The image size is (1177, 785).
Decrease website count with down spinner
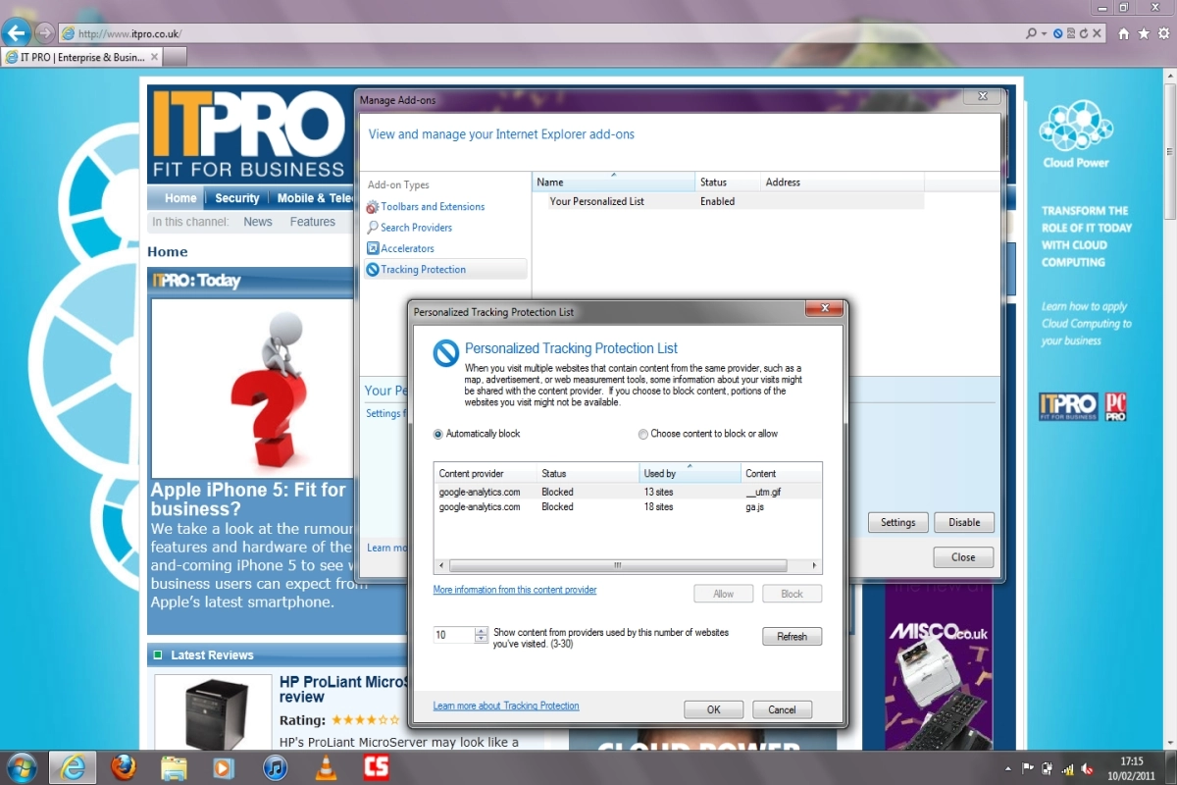481,639
